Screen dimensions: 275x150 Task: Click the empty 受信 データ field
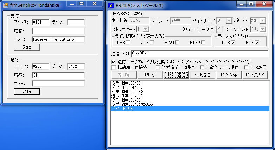tap(76, 22)
